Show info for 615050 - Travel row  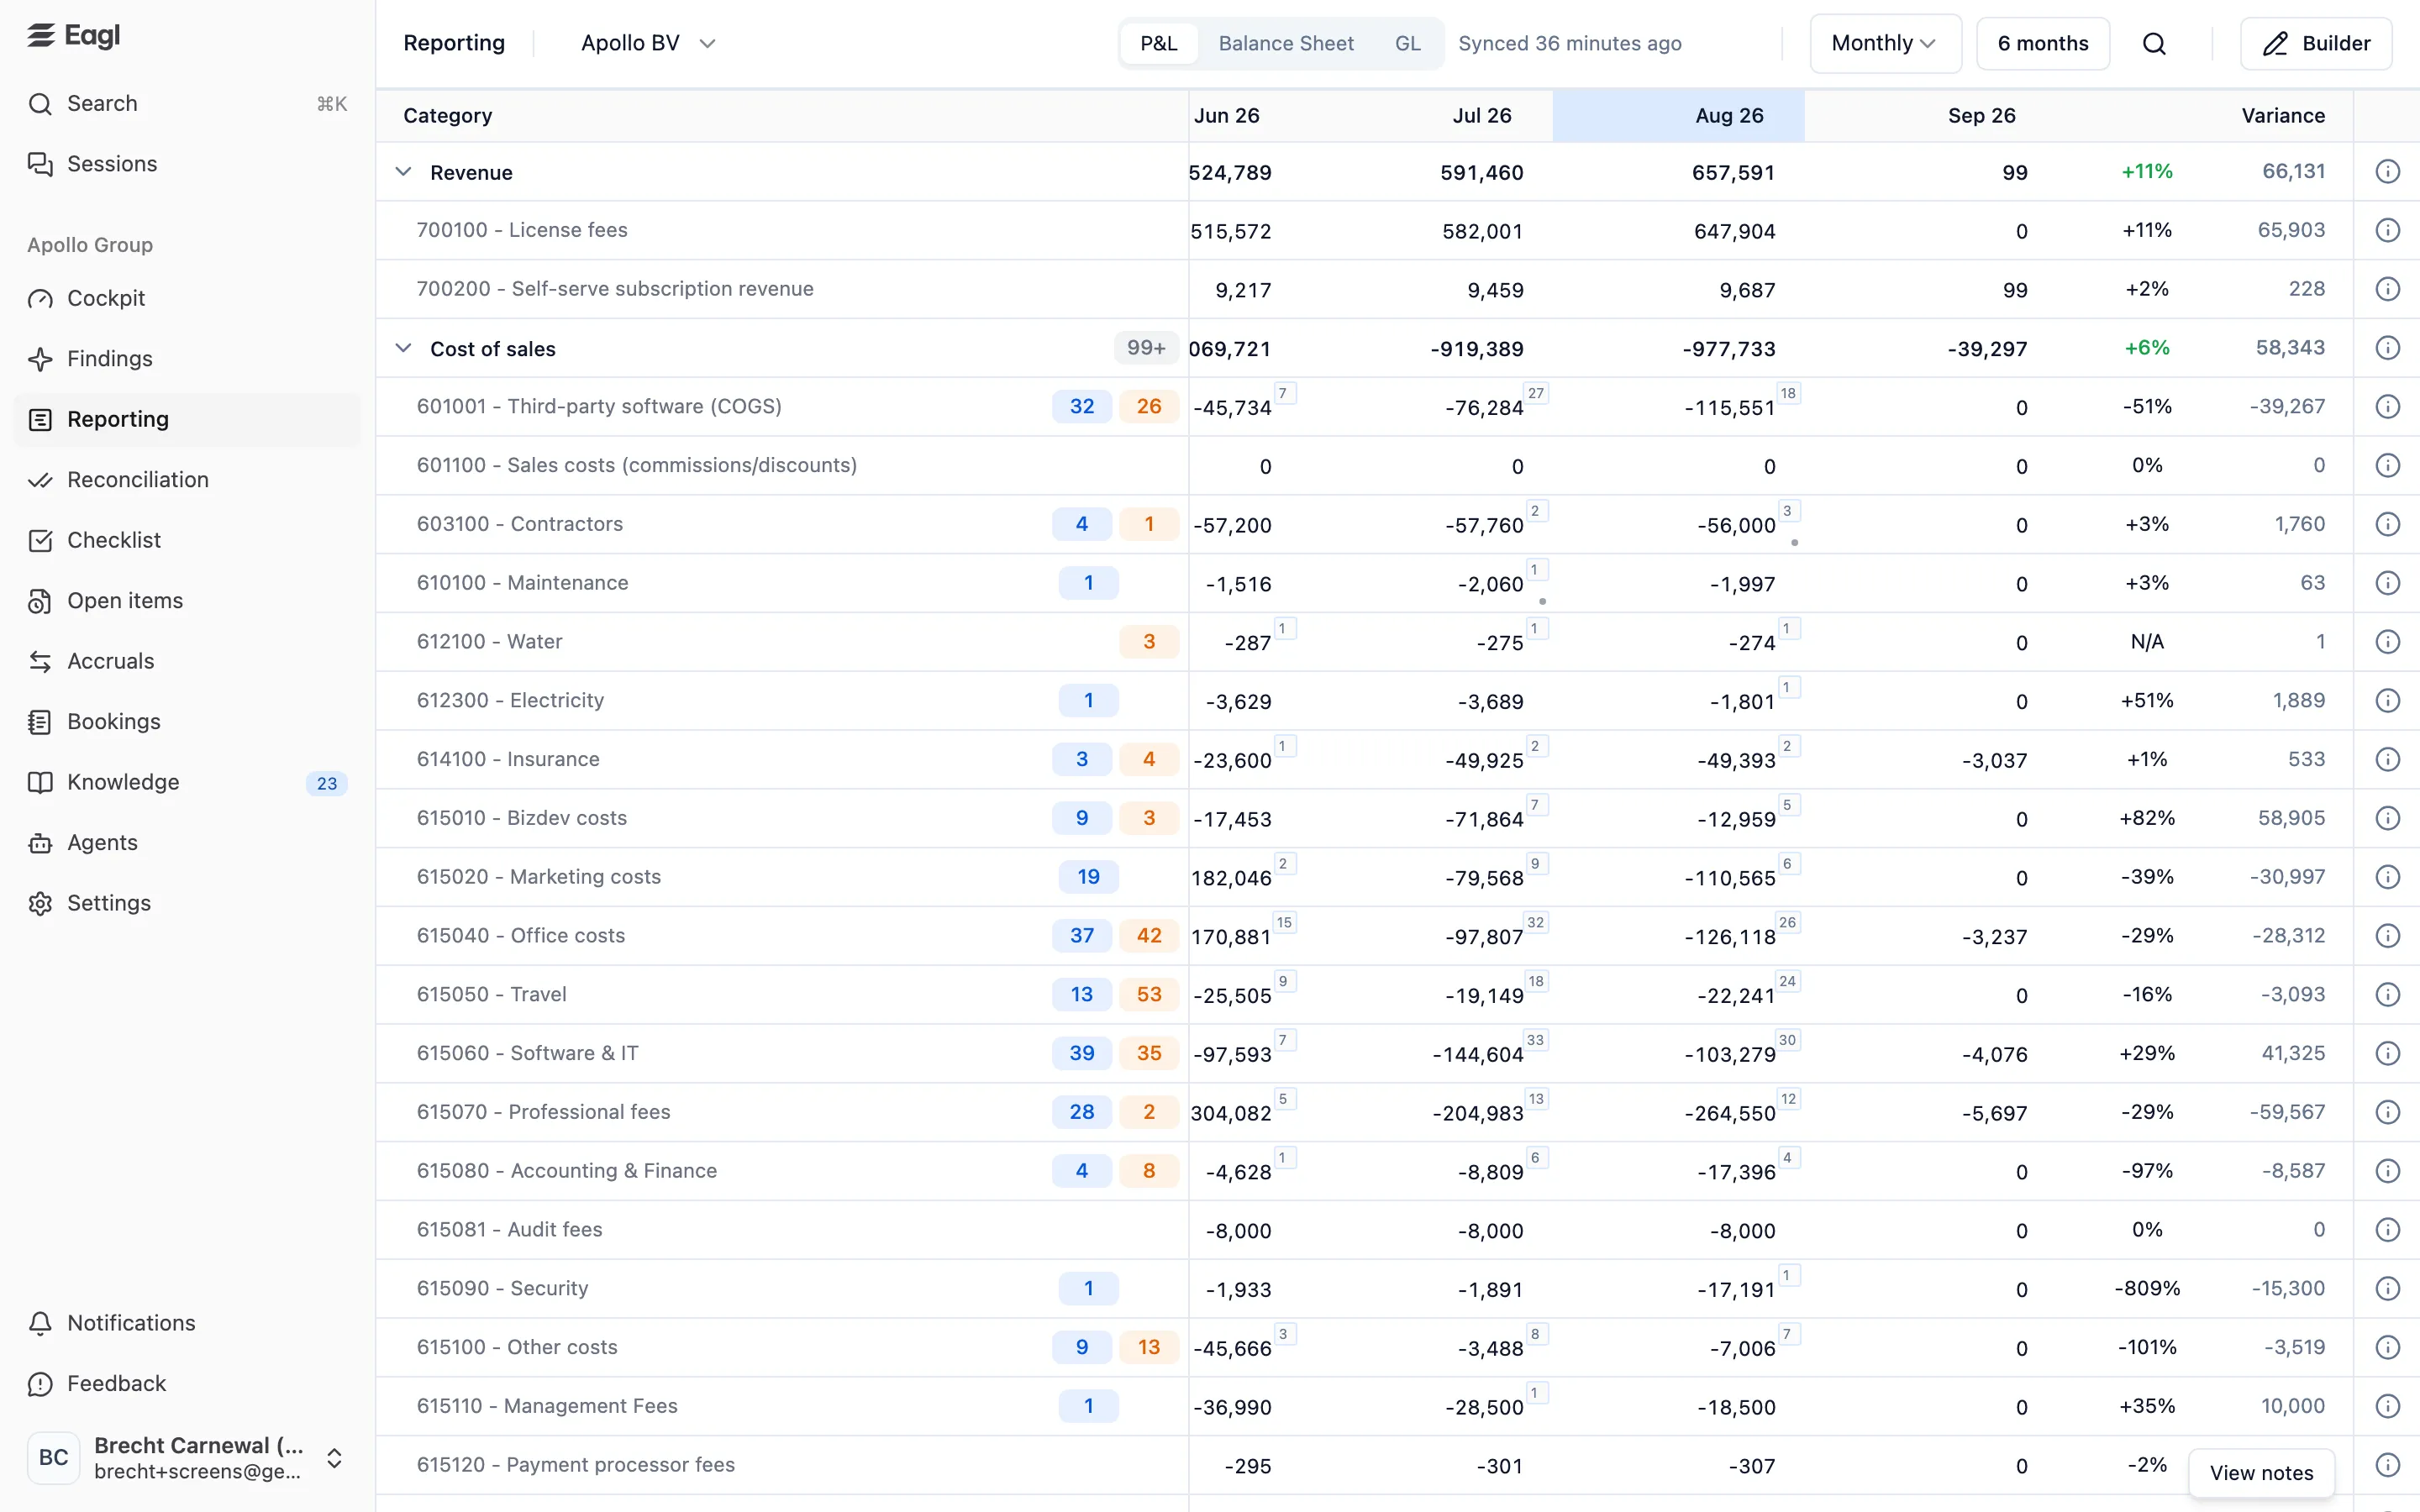[2387, 995]
